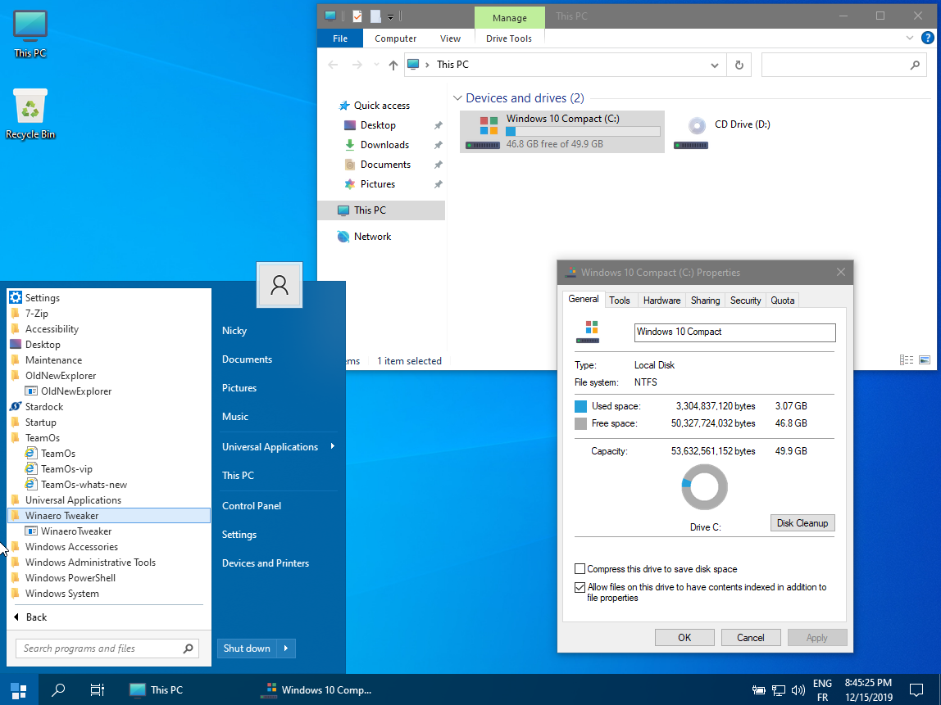This screenshot has height=705, width=941.
Task: Open the Recycle Bin desktop icon
Action: (x=30, y=114)
